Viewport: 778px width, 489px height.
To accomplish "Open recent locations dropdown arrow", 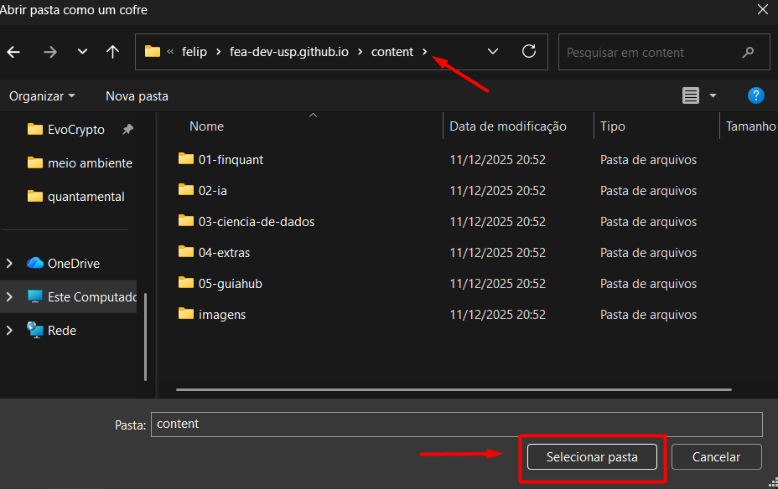I will click(82, 52).
